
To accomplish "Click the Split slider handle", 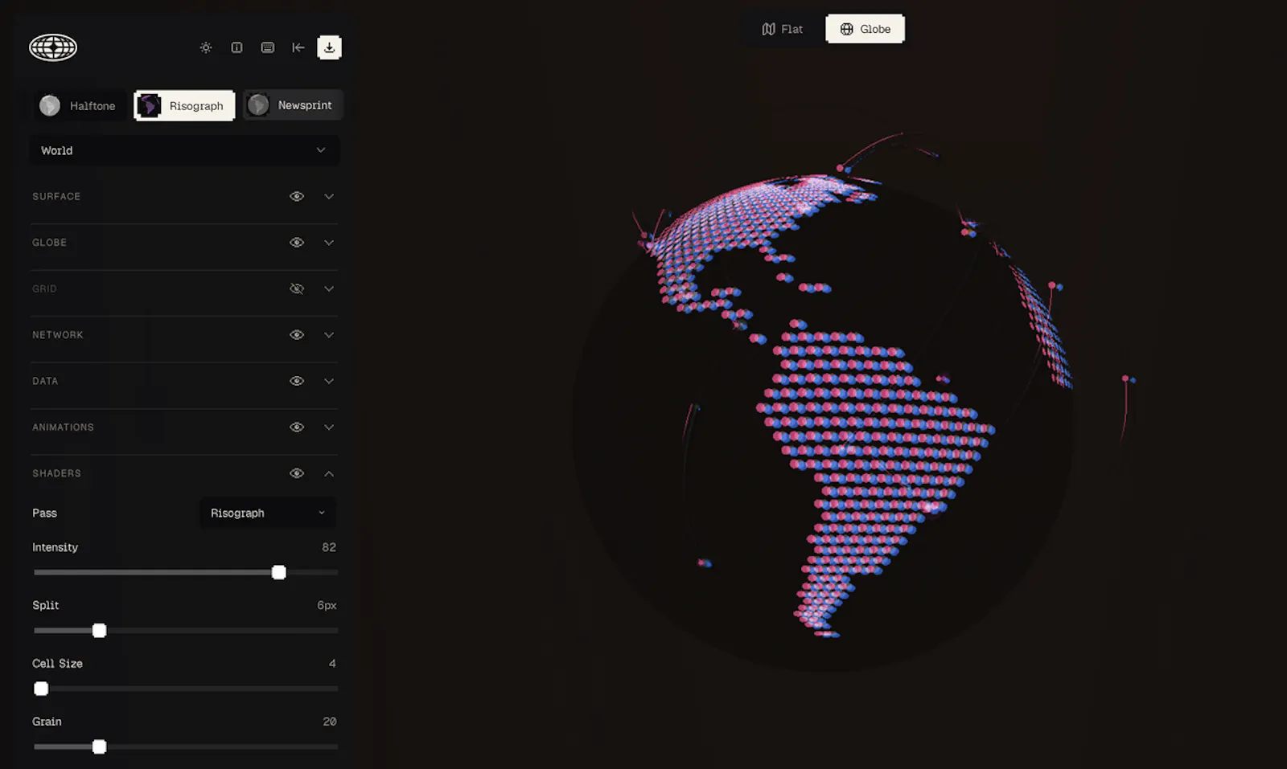I will 99,631.
